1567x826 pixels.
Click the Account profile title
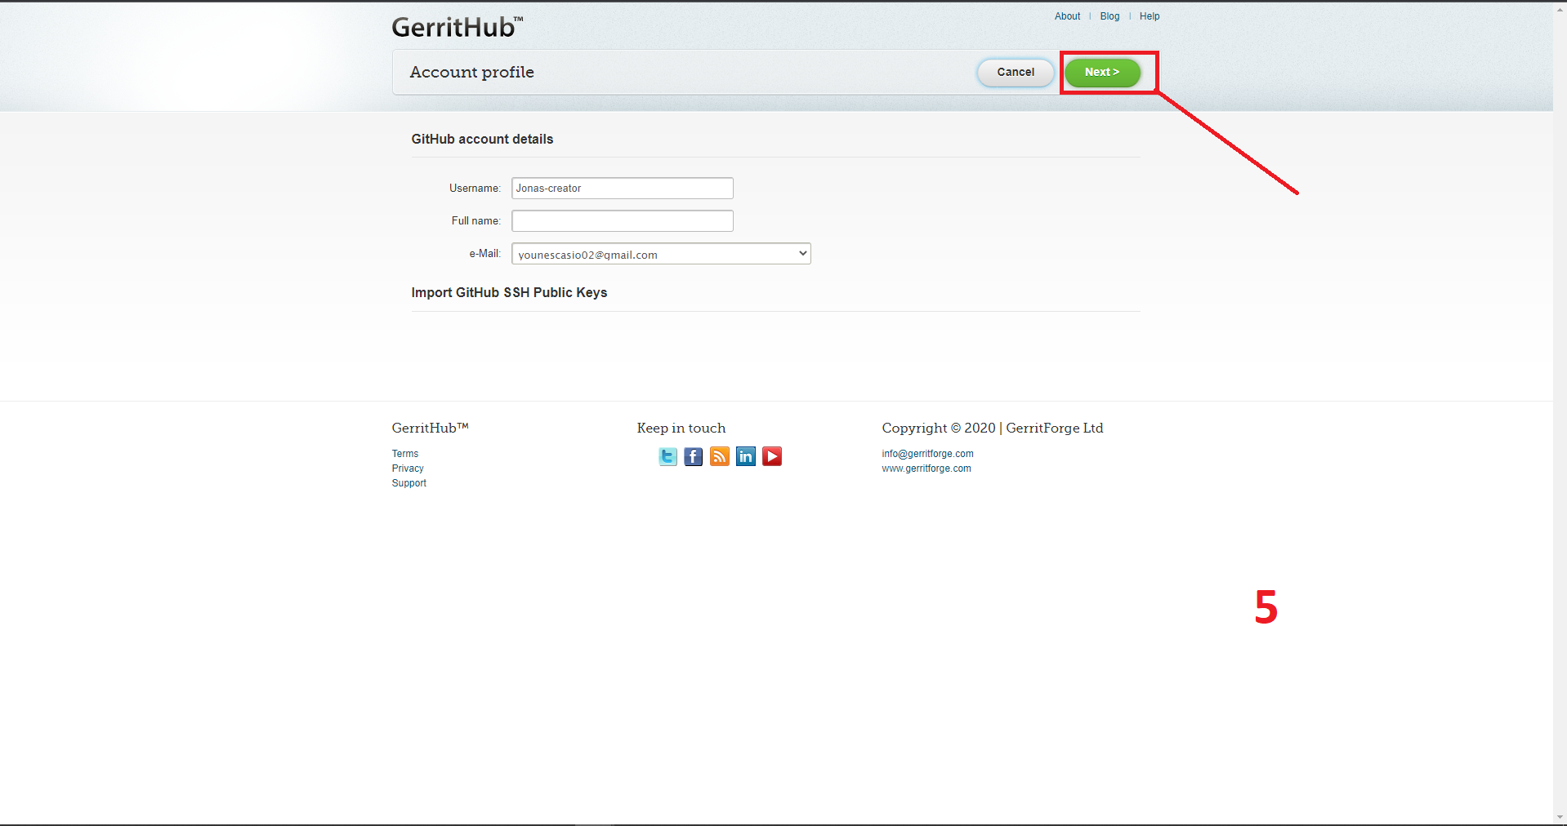[471, 72]
